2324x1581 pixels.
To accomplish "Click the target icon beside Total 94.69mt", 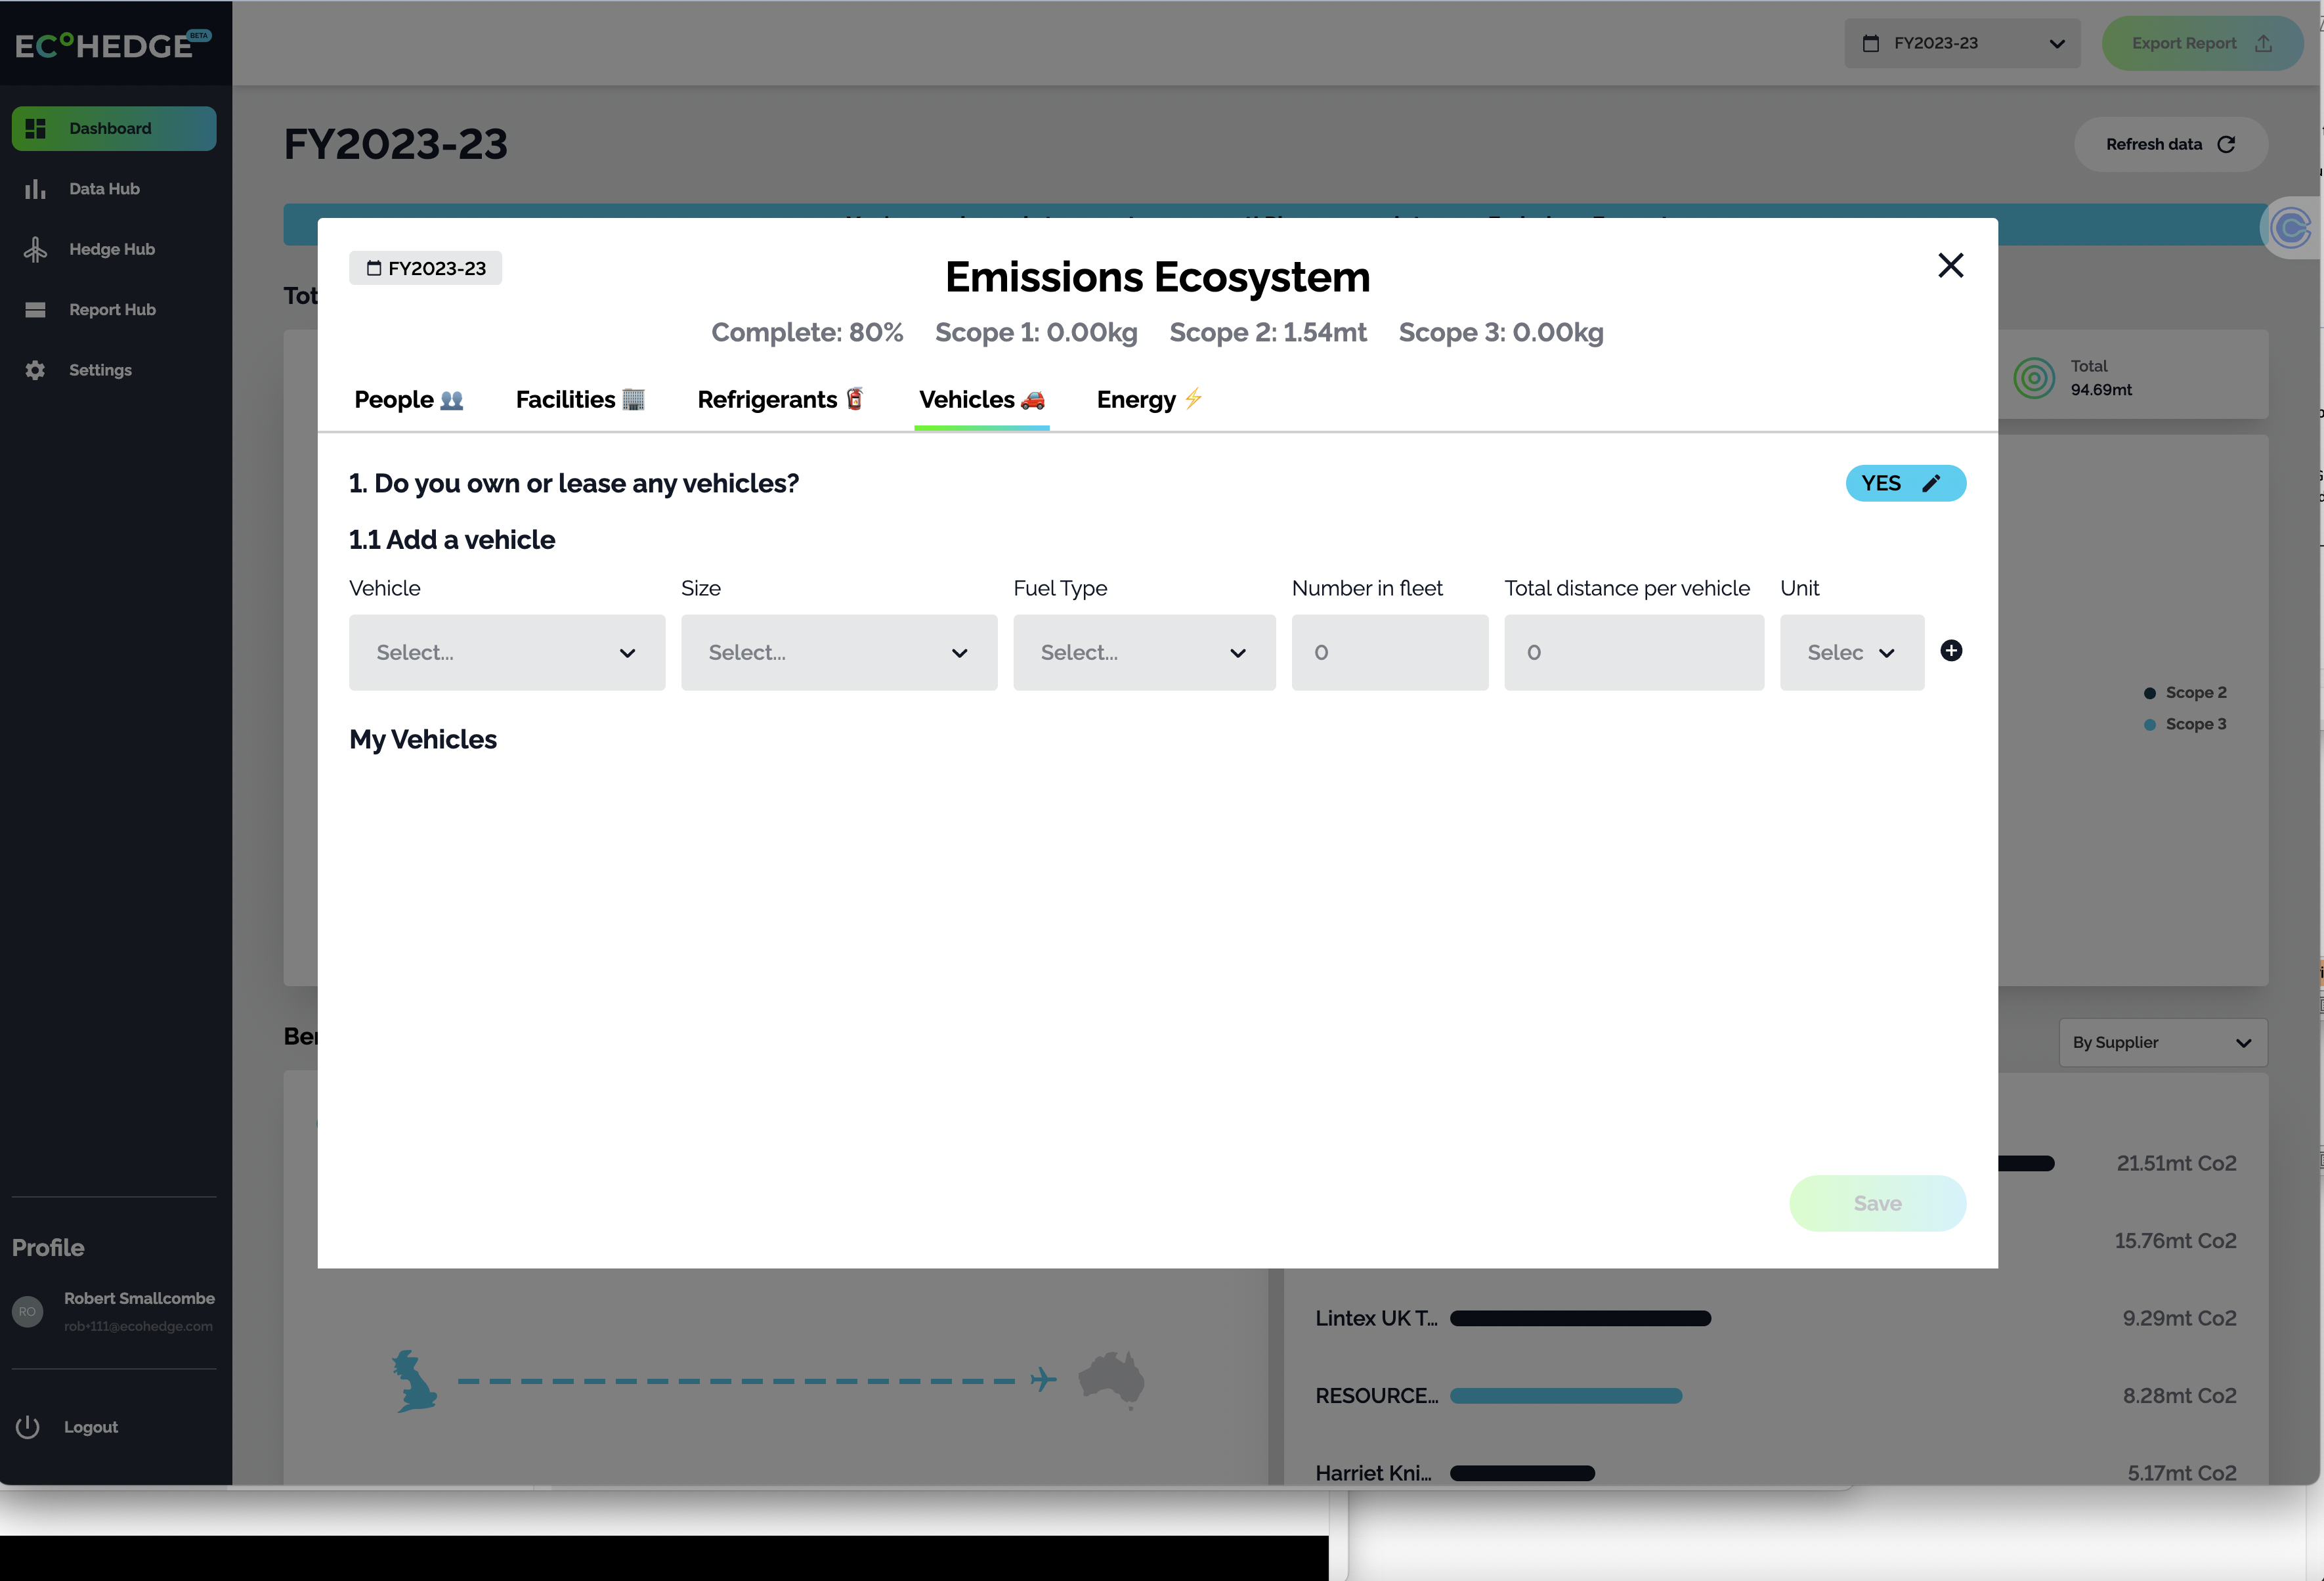I will [x=2034, y=378].
